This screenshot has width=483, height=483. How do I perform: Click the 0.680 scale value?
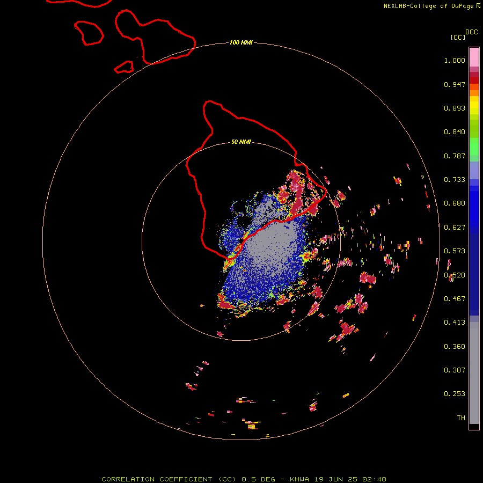click(x=455, y=203)
